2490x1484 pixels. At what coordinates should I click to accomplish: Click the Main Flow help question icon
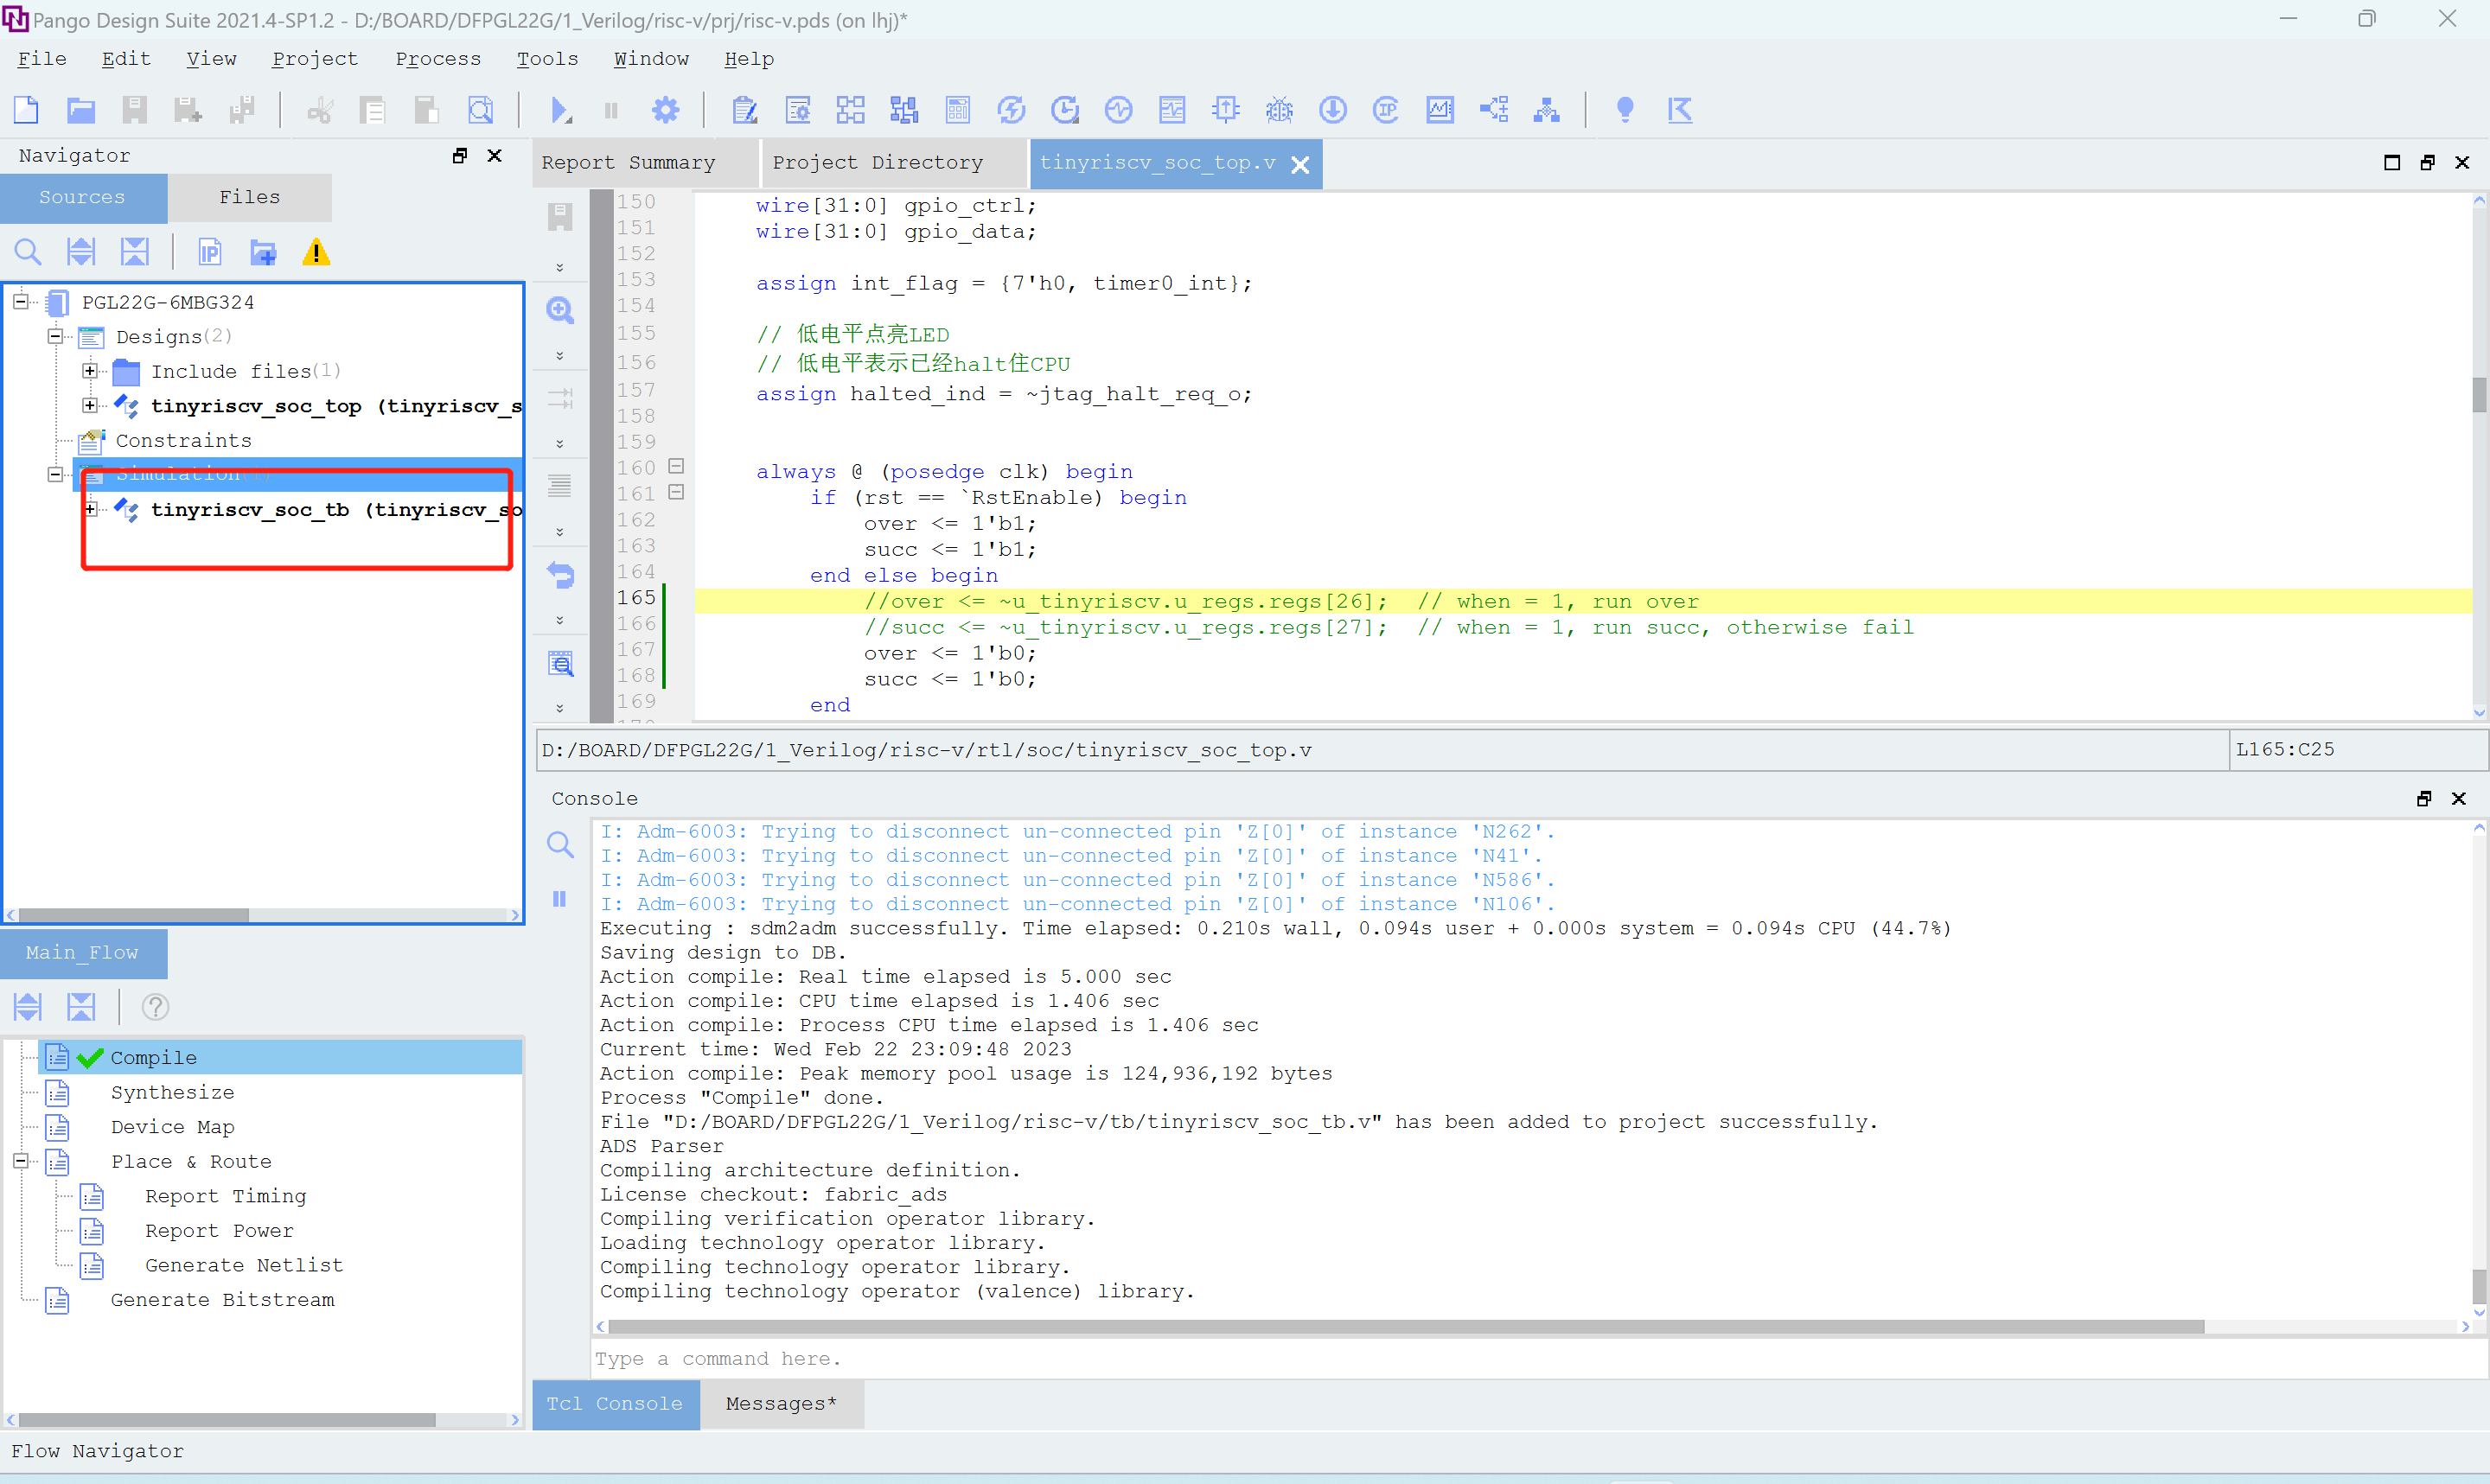click(x=155, y=1007)
